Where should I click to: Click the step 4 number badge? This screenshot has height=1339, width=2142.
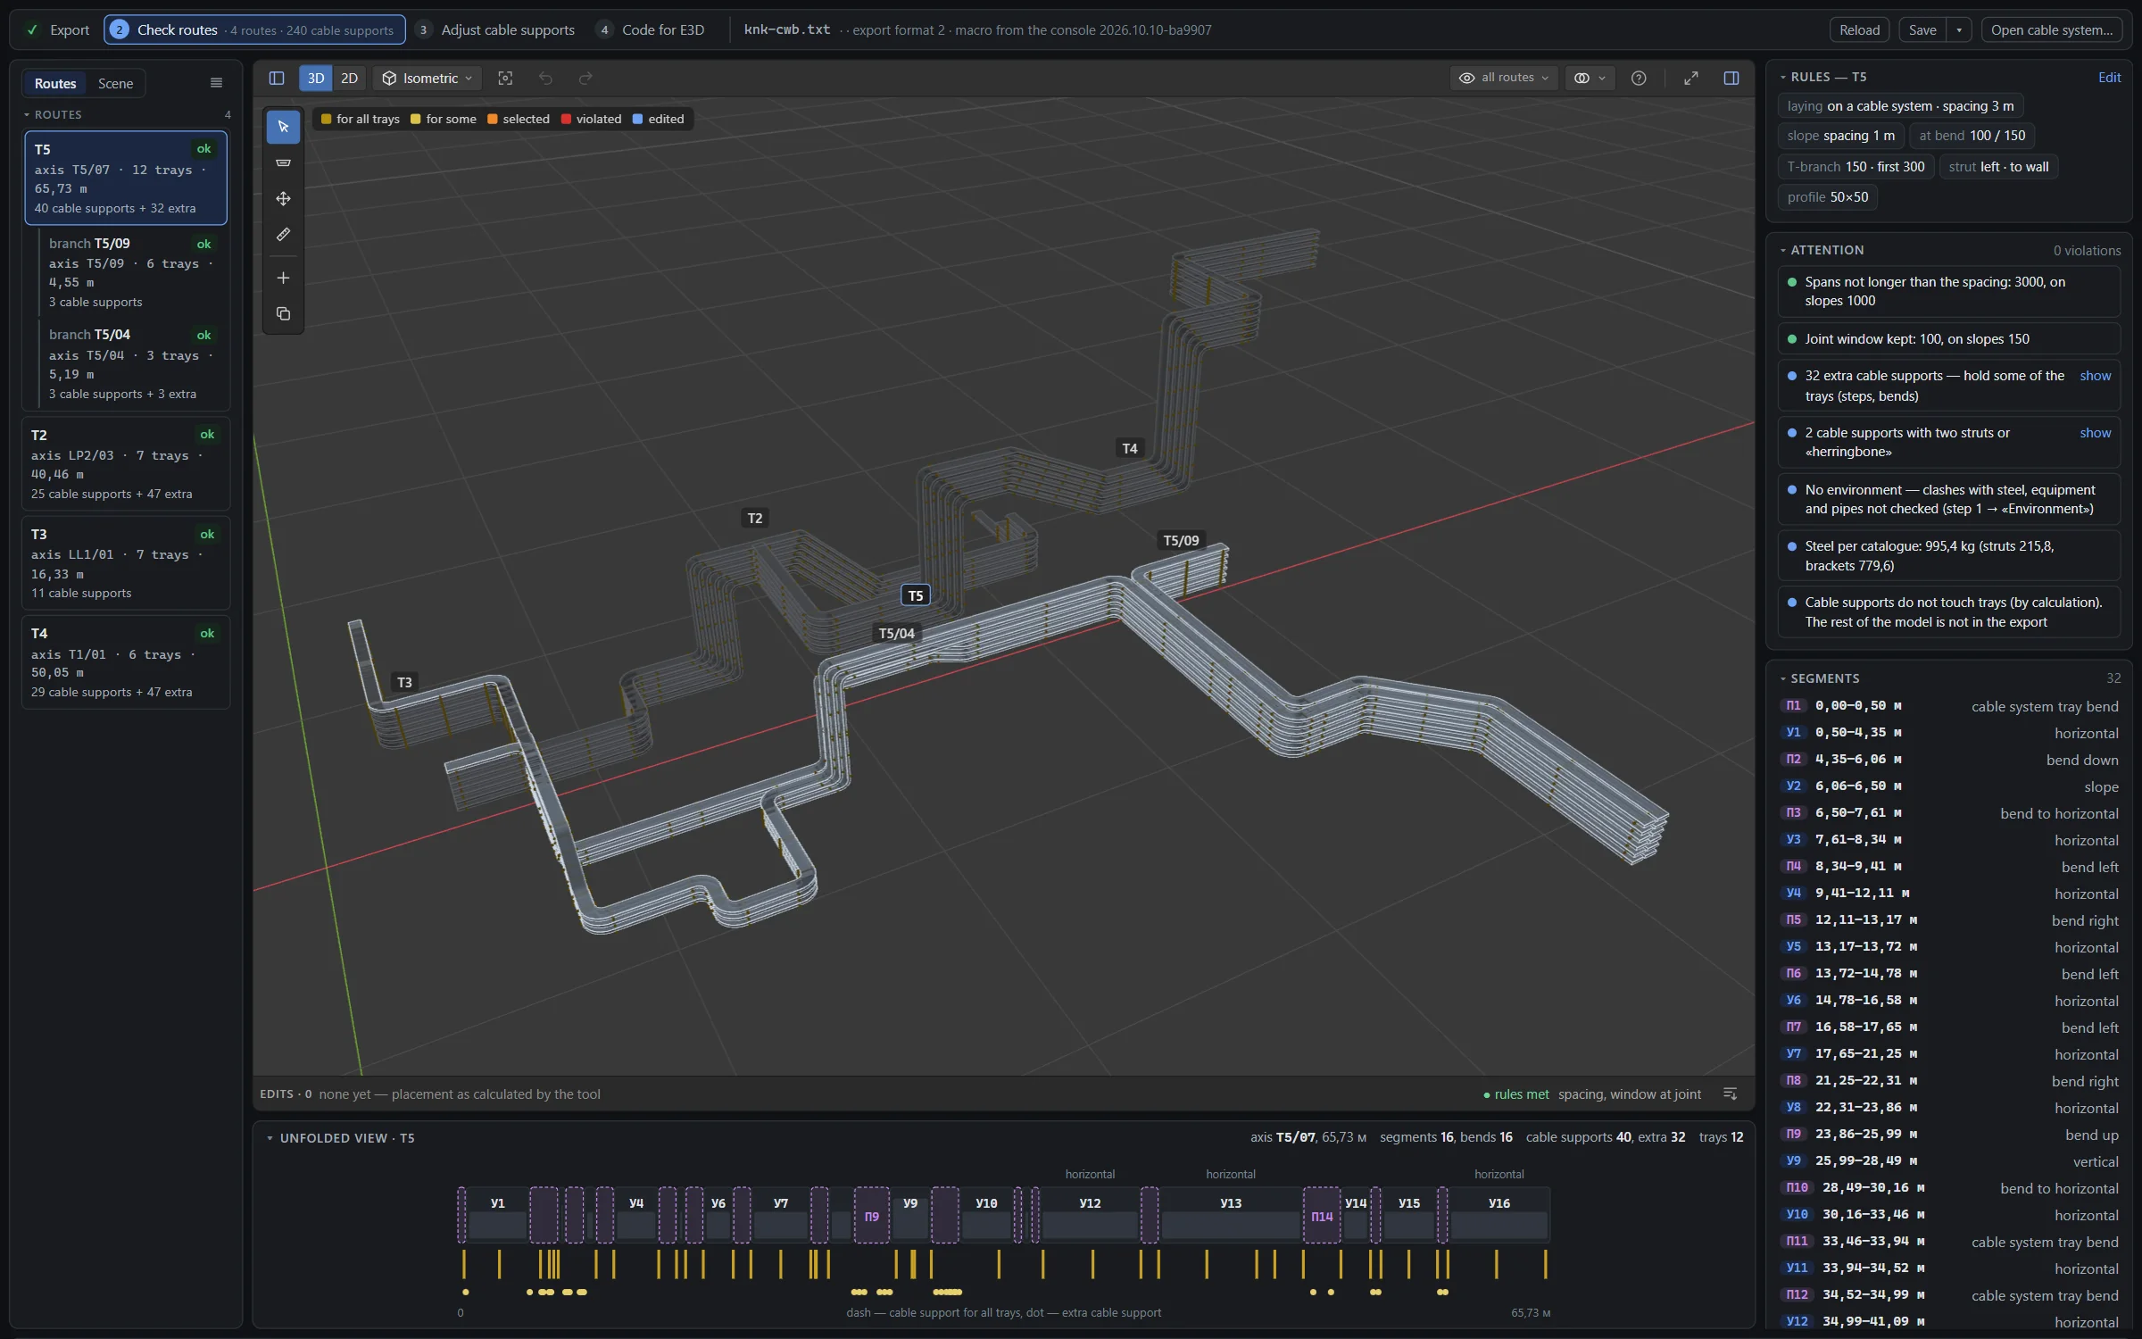pos(604,29)
